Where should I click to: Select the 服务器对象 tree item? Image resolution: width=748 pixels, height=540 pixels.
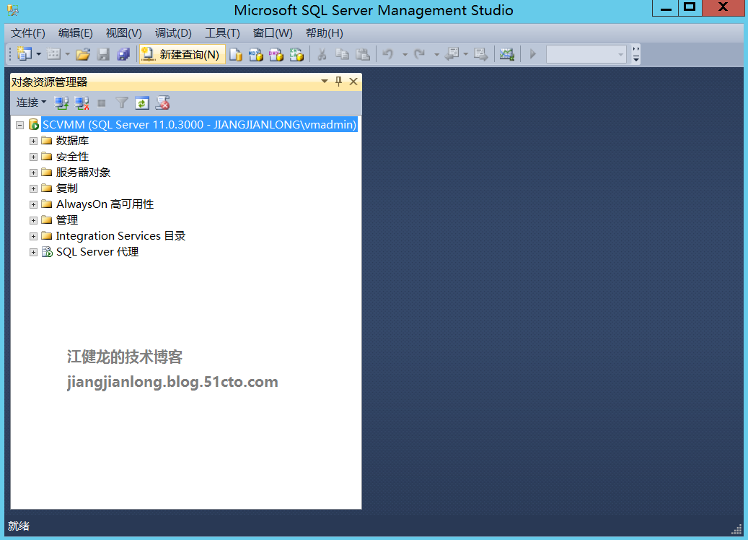(x=84, y=173)
